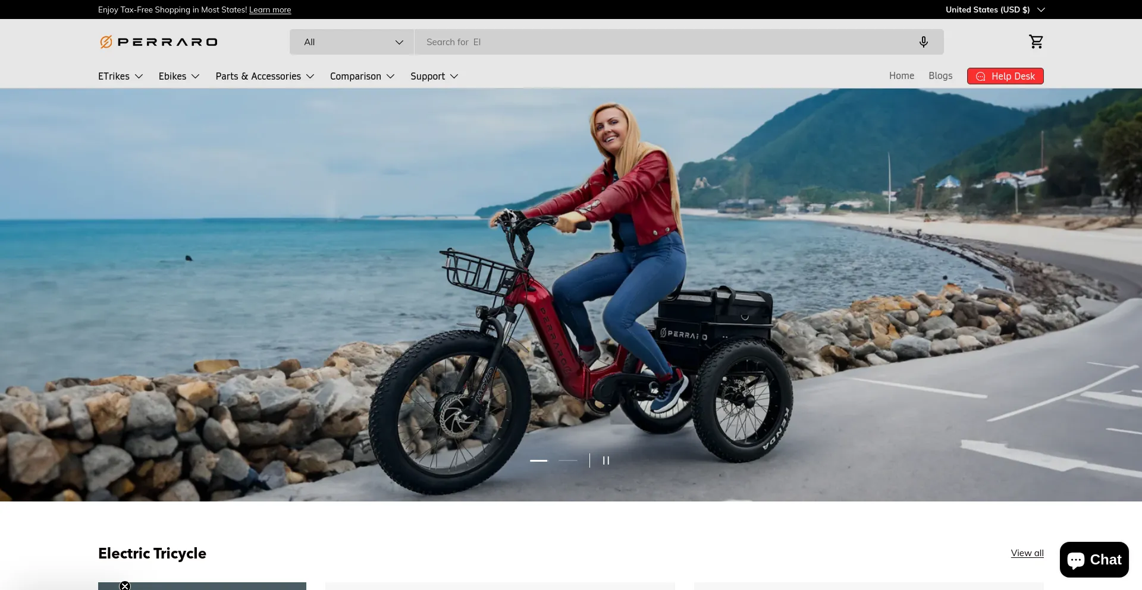Screen dimensions: 1142x590
Task: Open the United States (USD $) currency selector
Action: click(995, 10)
